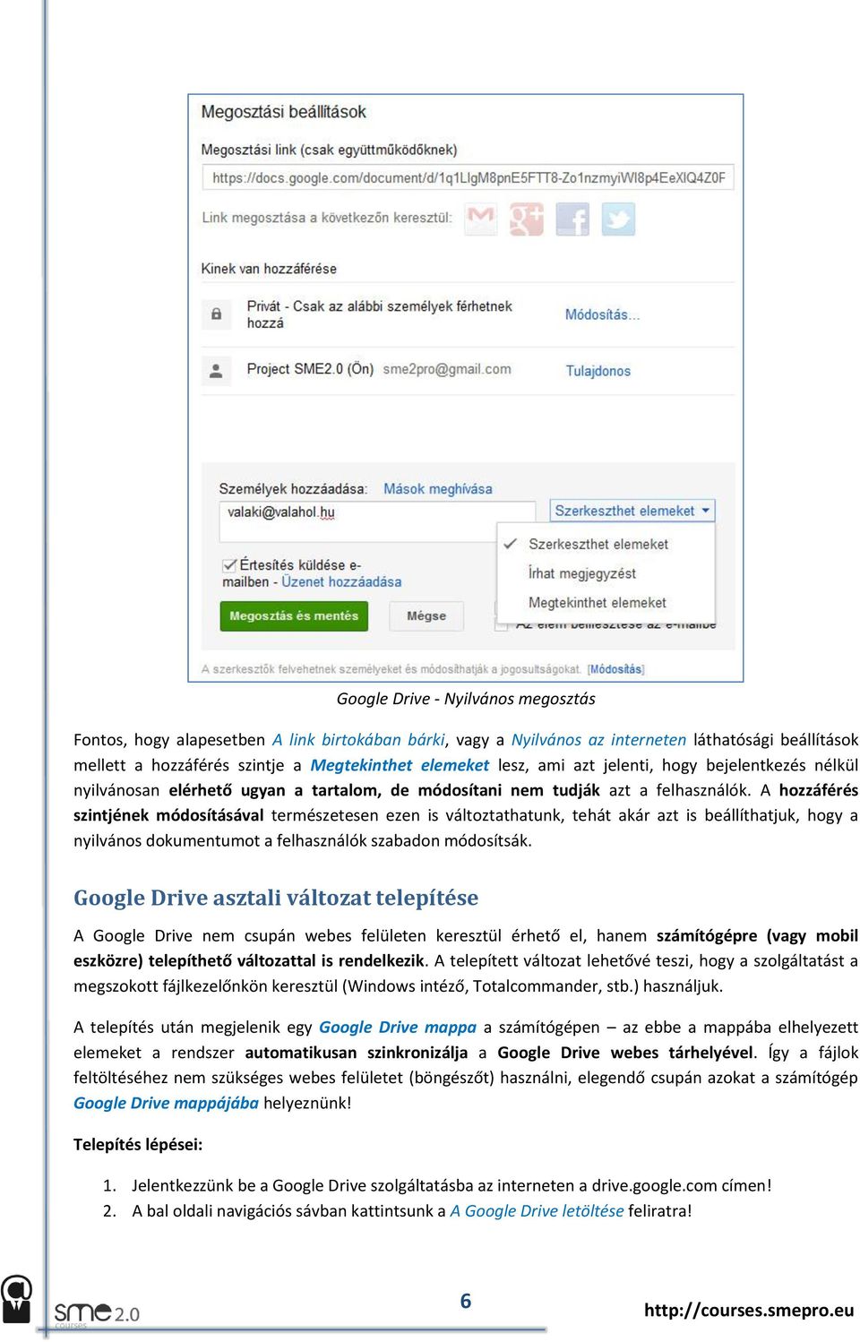860x1342 pixels.
Task: Toggle the Értesítés küldése e-mailben checkbox
Action: 229,565
